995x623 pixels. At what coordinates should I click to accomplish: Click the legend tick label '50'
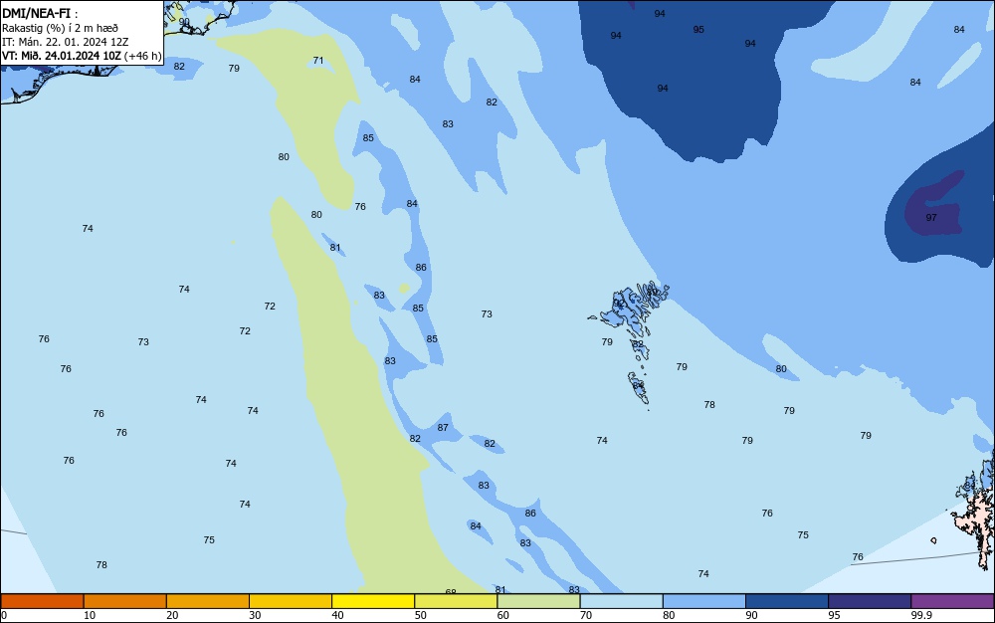click(420, 615)
